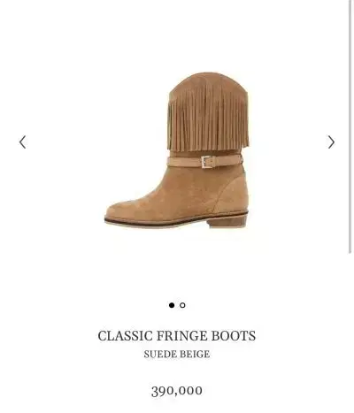Select the first filled carousel dot
This screenshot has width=354, height=413.
coord(172,305)
